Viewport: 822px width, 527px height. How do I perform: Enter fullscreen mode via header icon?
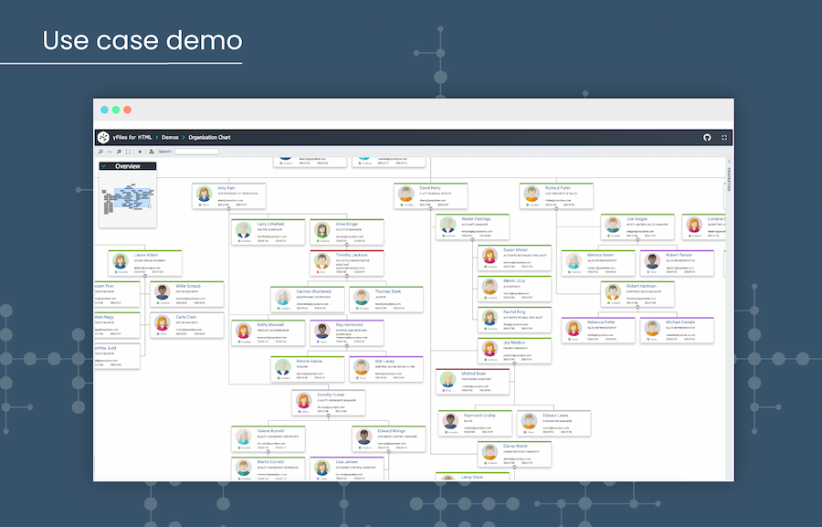point(724,137)
